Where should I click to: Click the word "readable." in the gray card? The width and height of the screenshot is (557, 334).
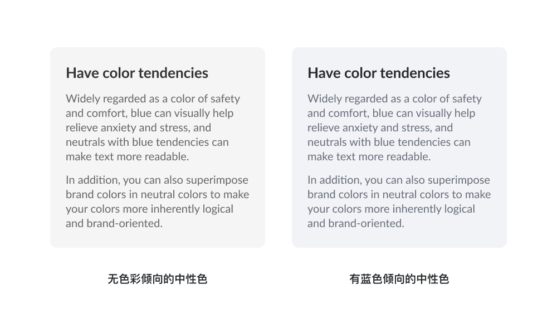click(x=167, y=157)
